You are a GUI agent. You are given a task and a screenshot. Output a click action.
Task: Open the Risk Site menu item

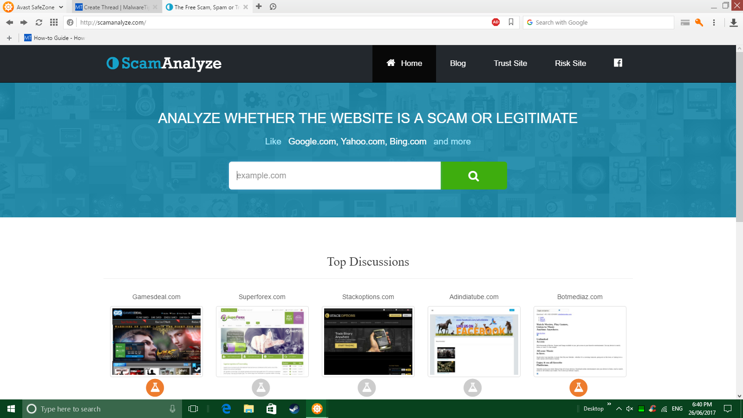coord(570,63)
